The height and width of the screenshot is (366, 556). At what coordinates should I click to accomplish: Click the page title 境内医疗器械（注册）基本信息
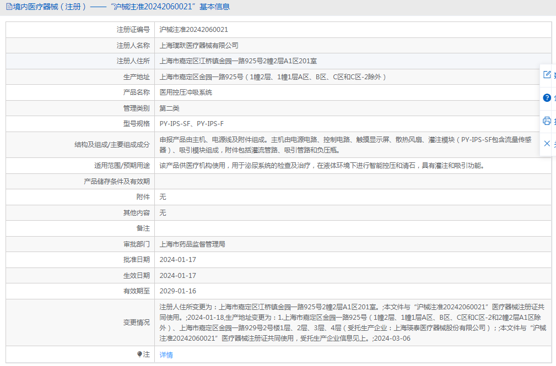click(121, 7)
